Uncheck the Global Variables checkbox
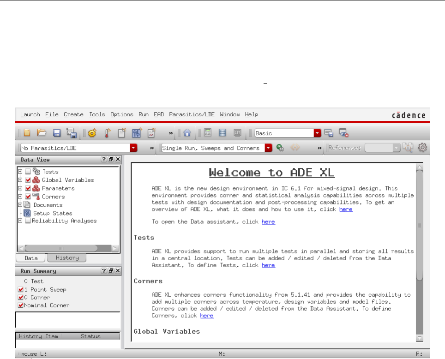The image size is (445, 359). [28, 179]
